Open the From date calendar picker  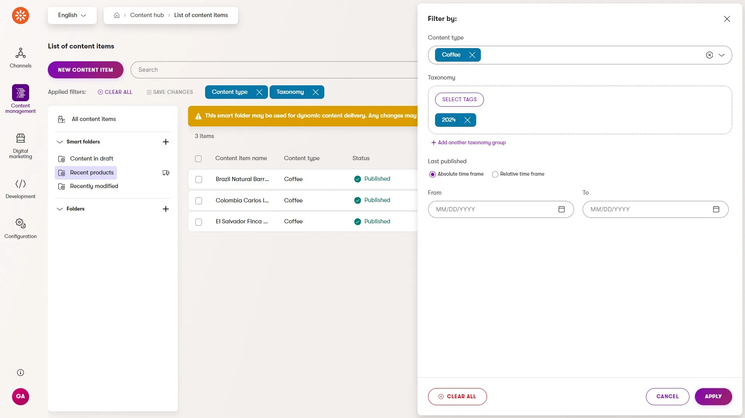point(561,209)
